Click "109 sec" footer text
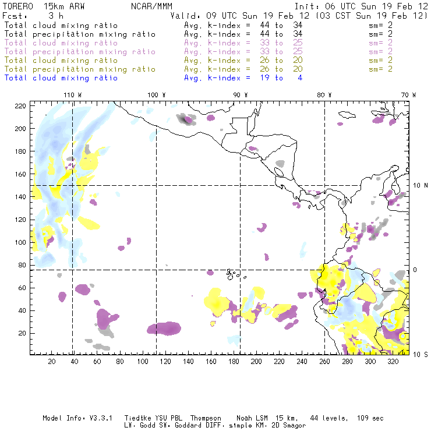 pos(370,418)
